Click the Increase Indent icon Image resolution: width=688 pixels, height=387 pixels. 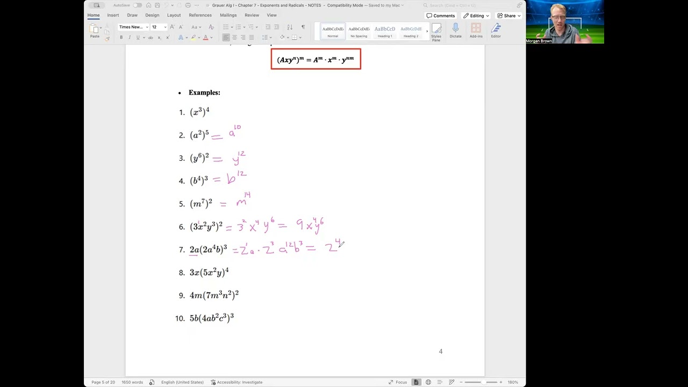pyautogui.click(x=276, y=27)
